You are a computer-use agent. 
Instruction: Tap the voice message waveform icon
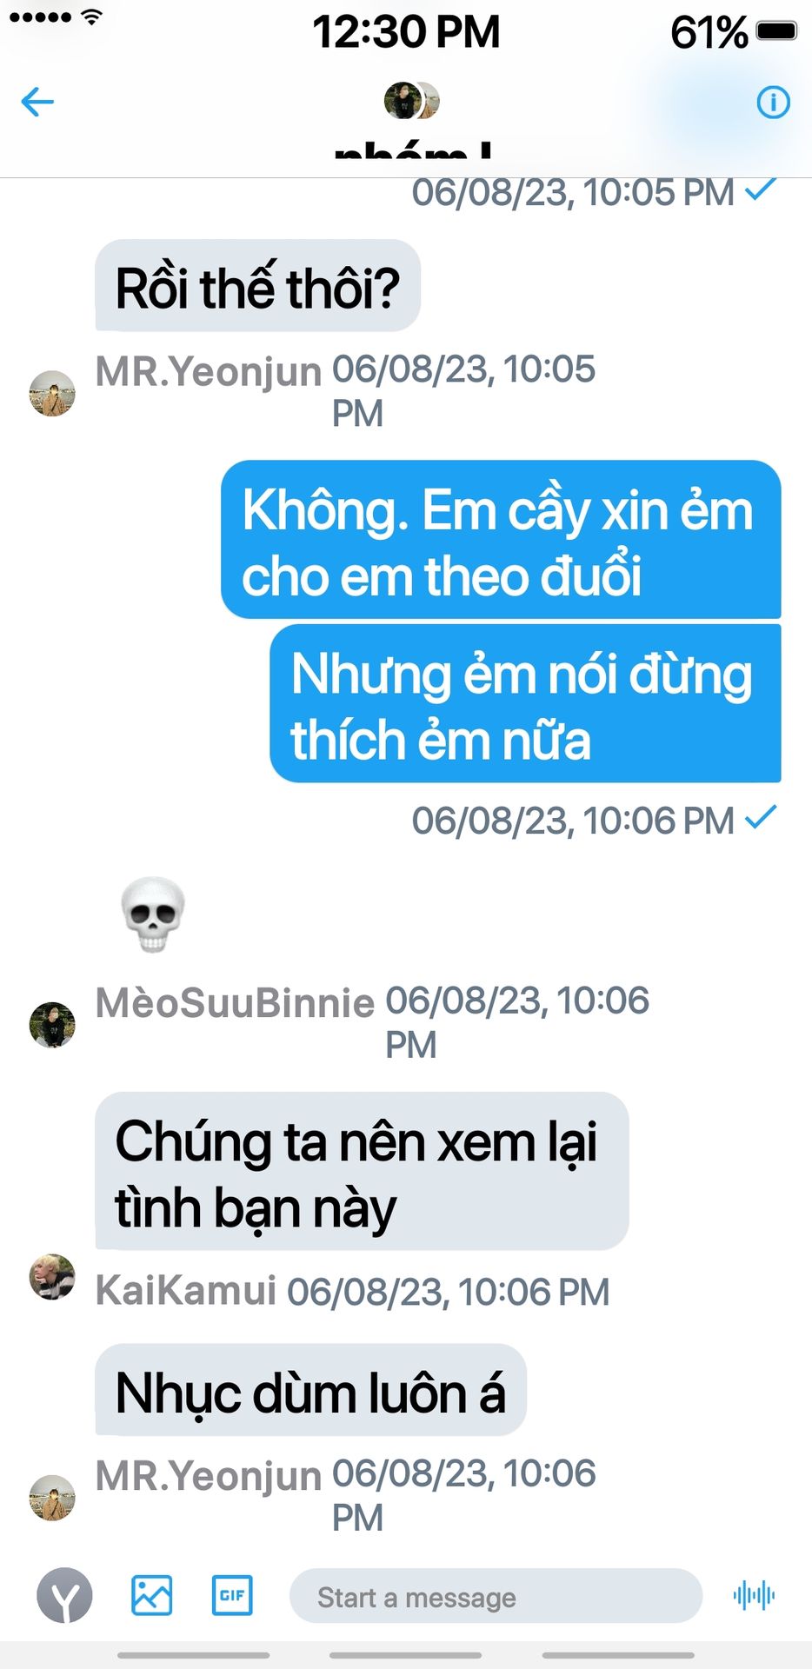point(754,1595)
